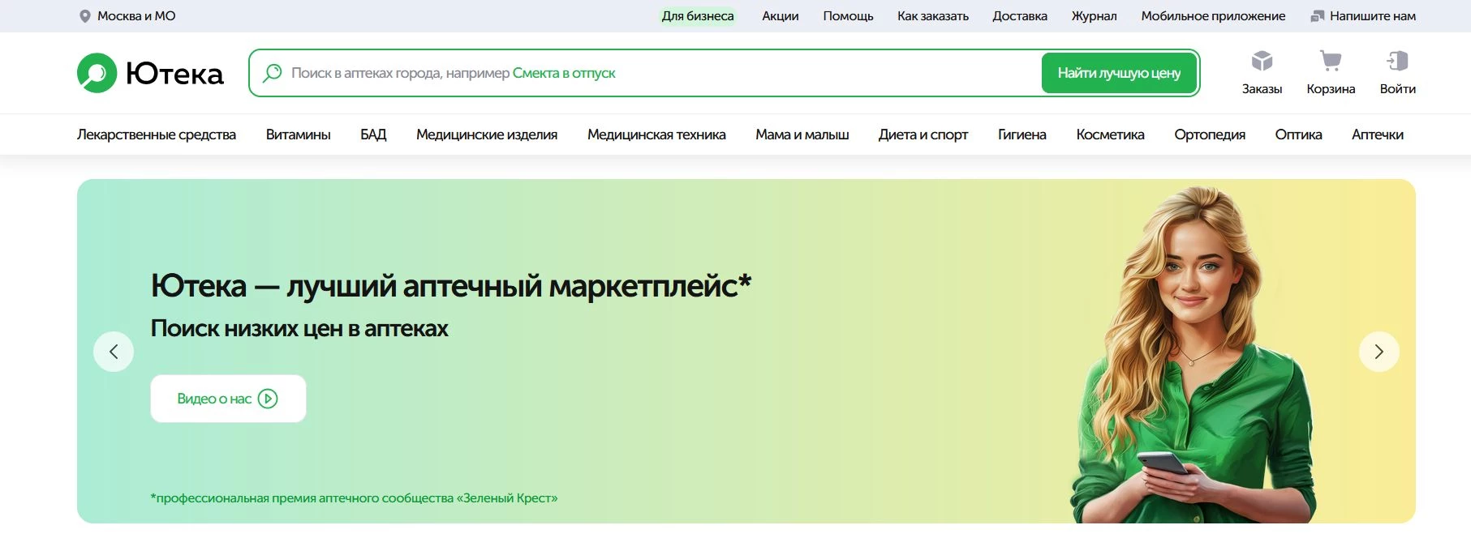1471x538 pixels.
Task: Click the Войти login icon
Action: click(x=1397, y=61)
